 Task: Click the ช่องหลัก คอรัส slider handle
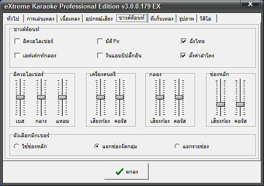[240, 104]
